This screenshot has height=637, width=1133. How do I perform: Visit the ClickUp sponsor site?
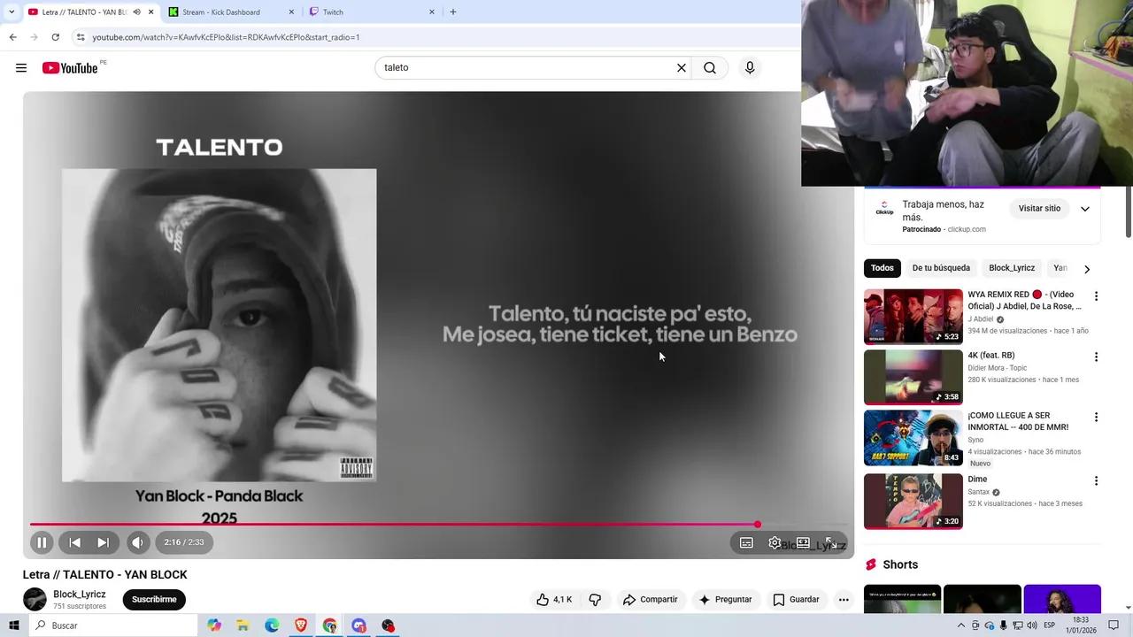coord(1039,209)
